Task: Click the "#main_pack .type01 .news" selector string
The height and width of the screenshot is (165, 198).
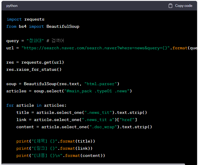Action: [x=97, y=91]
